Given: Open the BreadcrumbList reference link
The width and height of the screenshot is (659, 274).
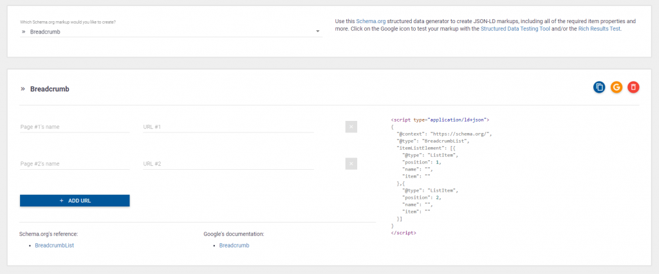Looking at the screenshot, I should [x=54, y=246].
